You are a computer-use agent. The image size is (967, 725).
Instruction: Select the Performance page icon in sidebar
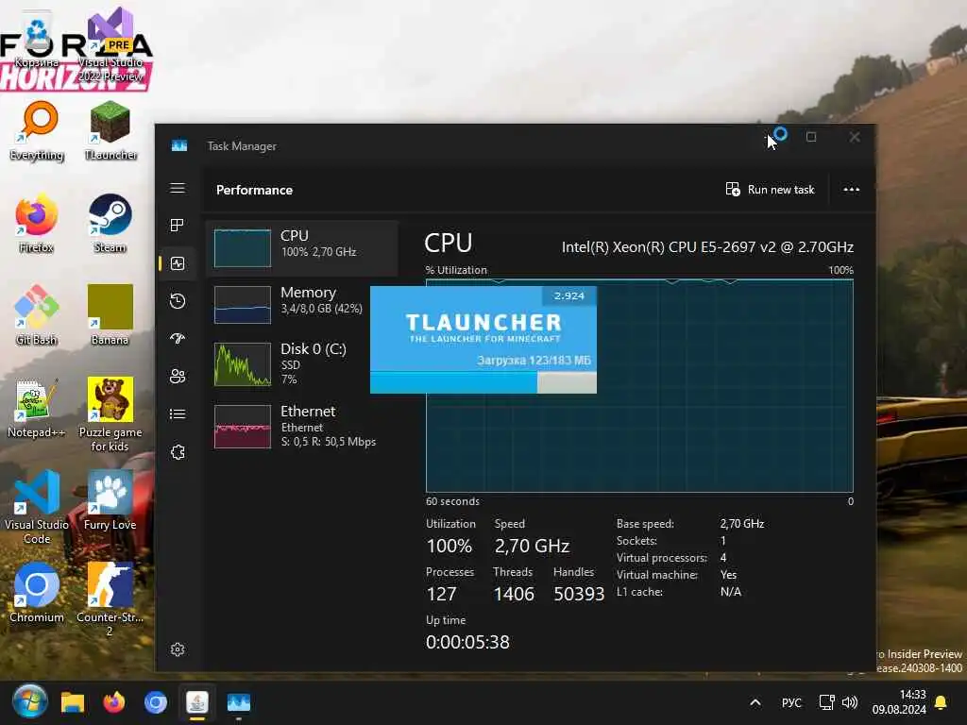[x=178, y=263]
